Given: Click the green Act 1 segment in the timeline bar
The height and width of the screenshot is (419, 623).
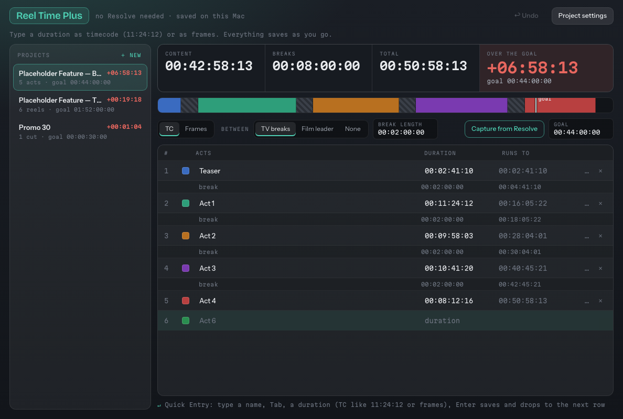Looking at the screenshot, I should (247, 106).
